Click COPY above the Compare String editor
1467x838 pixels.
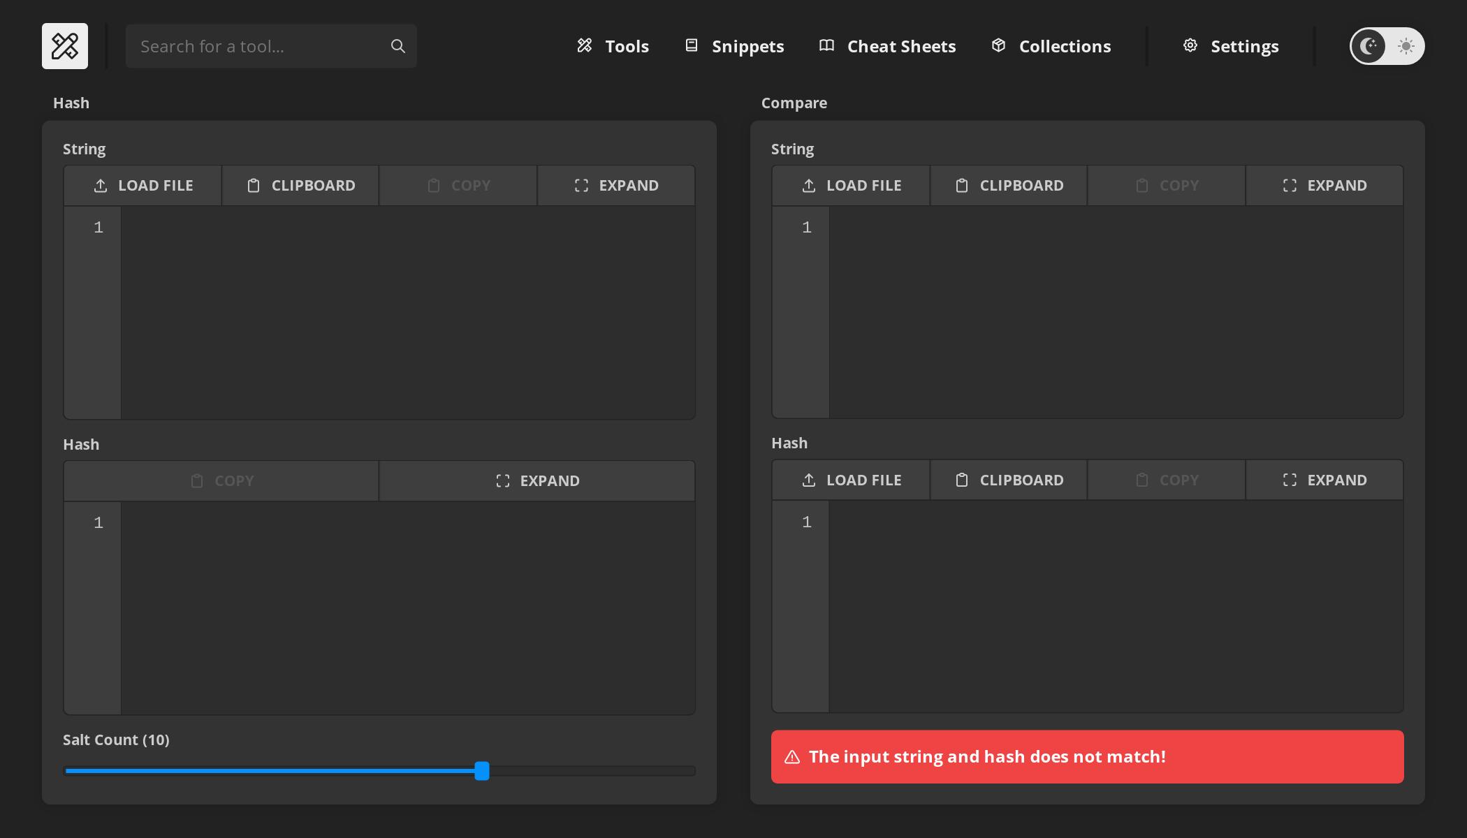point(1167,186)
